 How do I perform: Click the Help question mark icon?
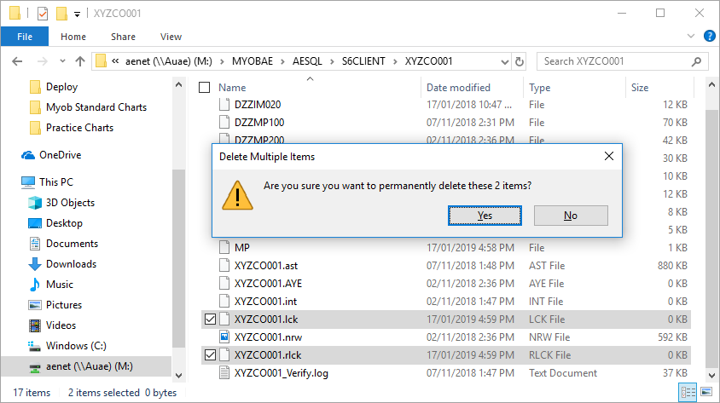(709, 37)
